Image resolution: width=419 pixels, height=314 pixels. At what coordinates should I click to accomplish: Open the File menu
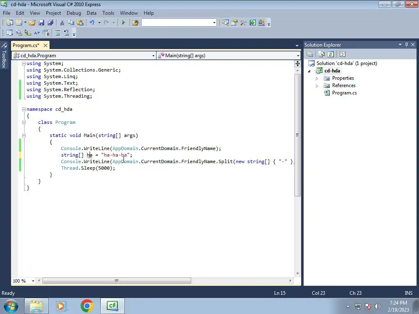click(x=7, y=13)
